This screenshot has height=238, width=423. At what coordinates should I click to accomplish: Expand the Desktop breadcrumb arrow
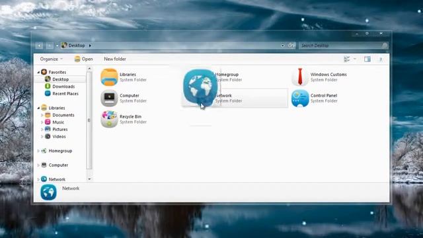coord(90,46)
